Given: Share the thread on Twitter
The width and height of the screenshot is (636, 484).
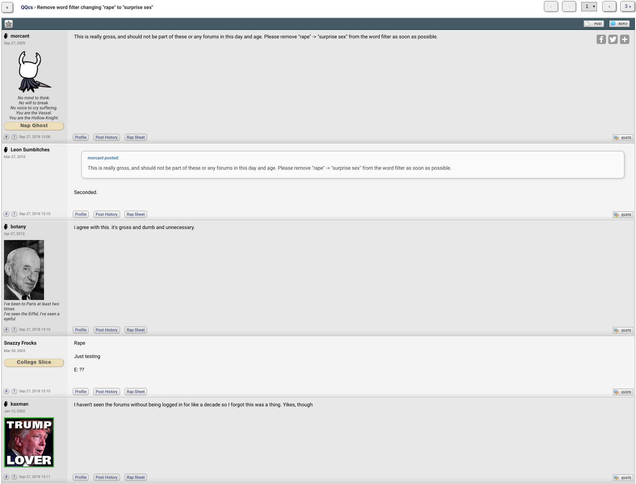Looking at the screenshot, I should pyautogui.click(x=613, y=39).
